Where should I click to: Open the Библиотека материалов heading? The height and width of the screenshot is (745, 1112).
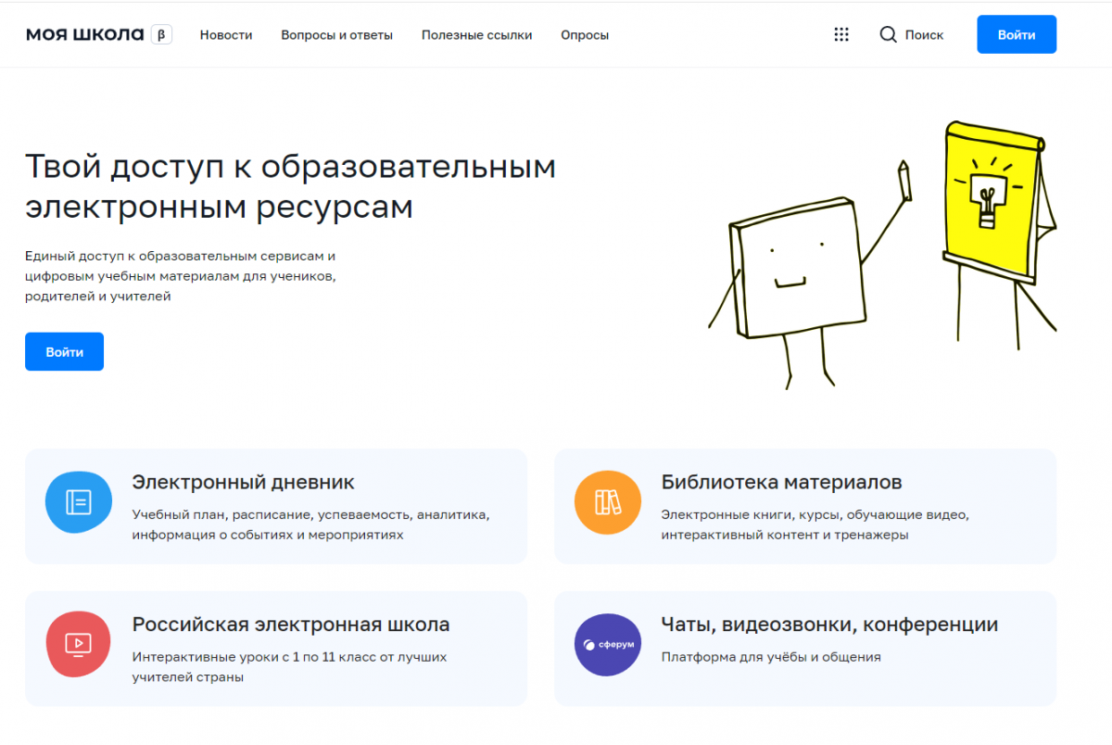[x=781, y=482]
